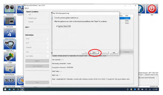Open the Windows Start menu
Image resolution: width=163 pixels, height=95 pixels.
(x=5, y=89)
